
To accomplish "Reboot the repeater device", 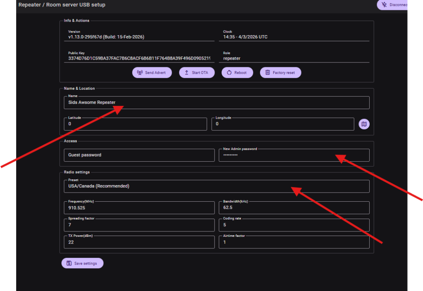I will (x=237, y=72).
